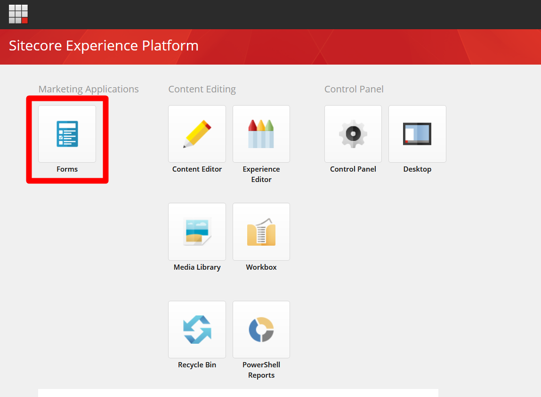Click the "Desktop" label

point(417,169)
